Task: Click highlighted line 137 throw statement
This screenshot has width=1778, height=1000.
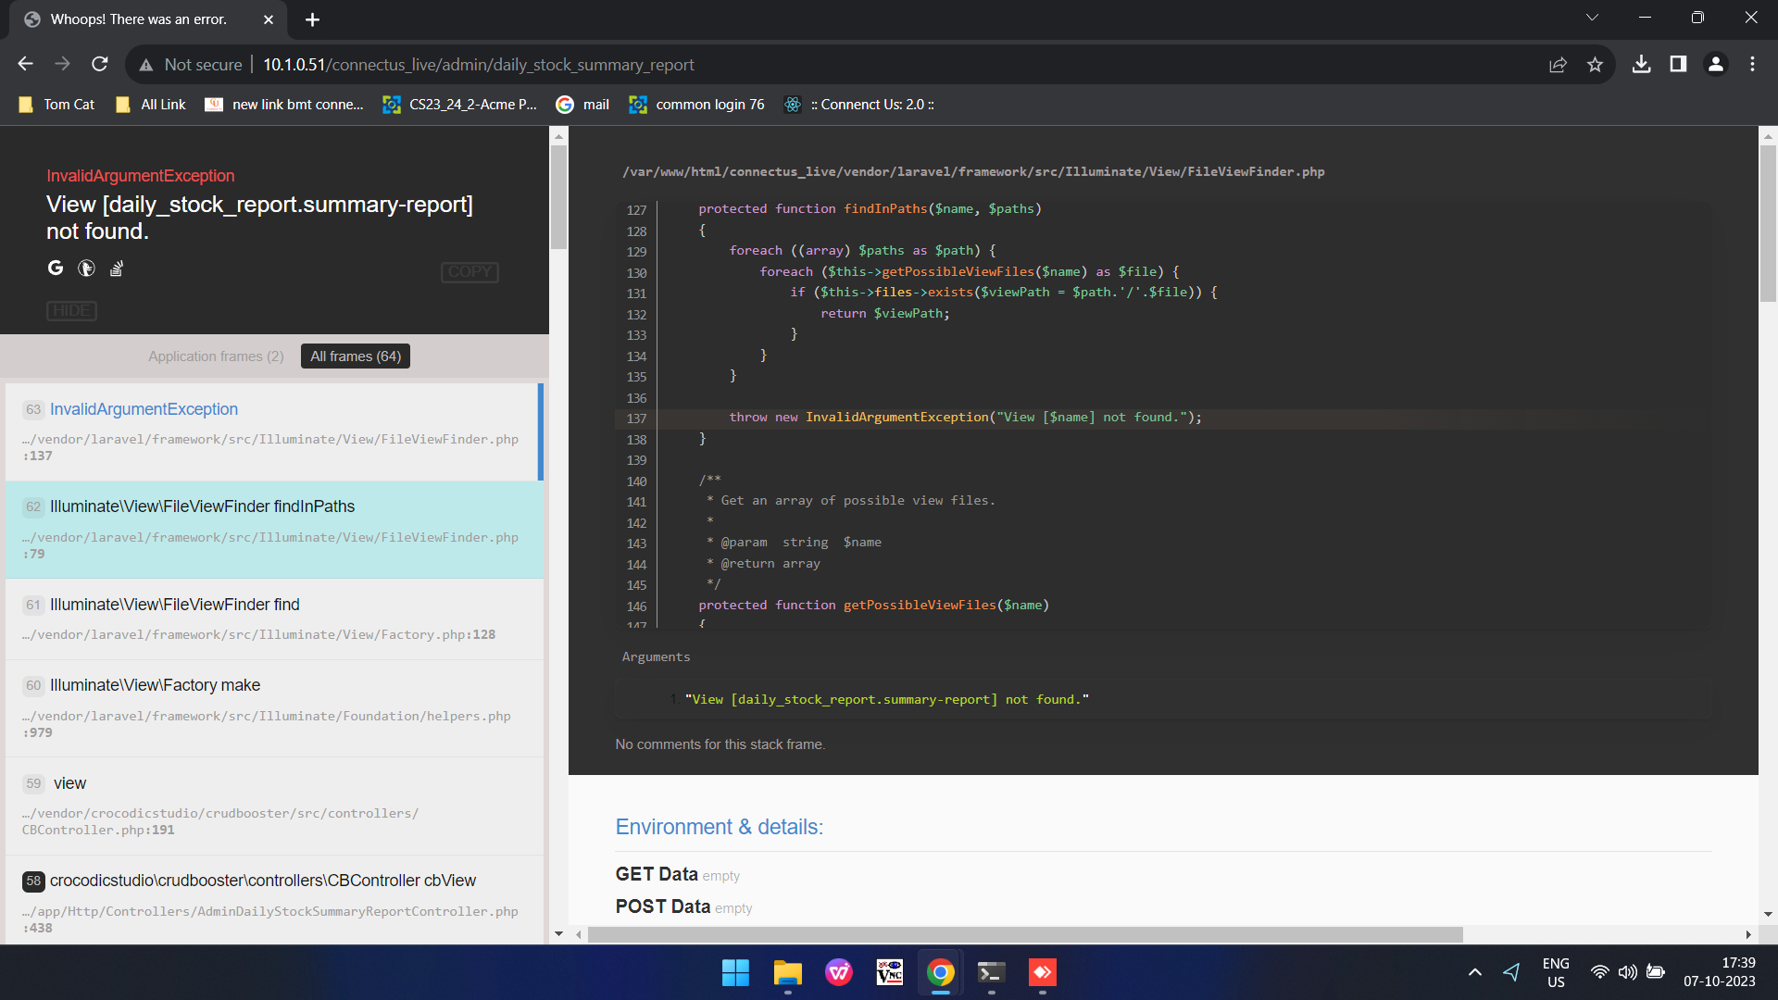Action: point(965,418)
